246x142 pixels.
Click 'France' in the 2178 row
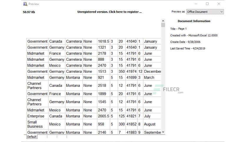coord(57,53)
